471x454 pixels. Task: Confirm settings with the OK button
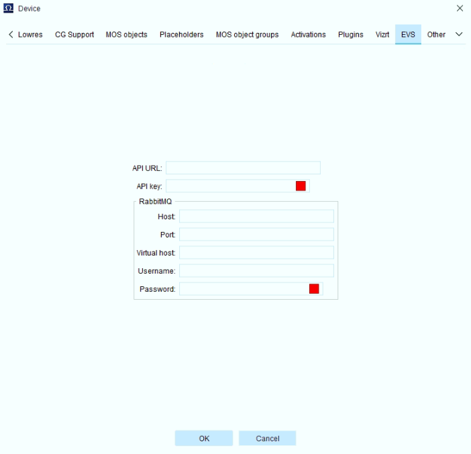click(x=204, y=439)
